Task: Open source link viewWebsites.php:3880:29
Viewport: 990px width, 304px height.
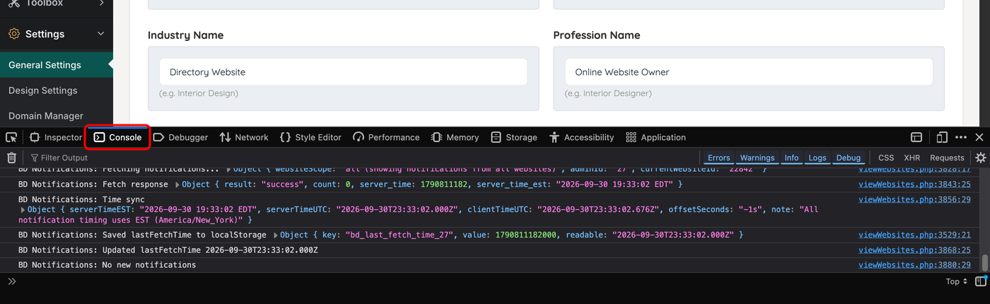Action: [914, 265]
